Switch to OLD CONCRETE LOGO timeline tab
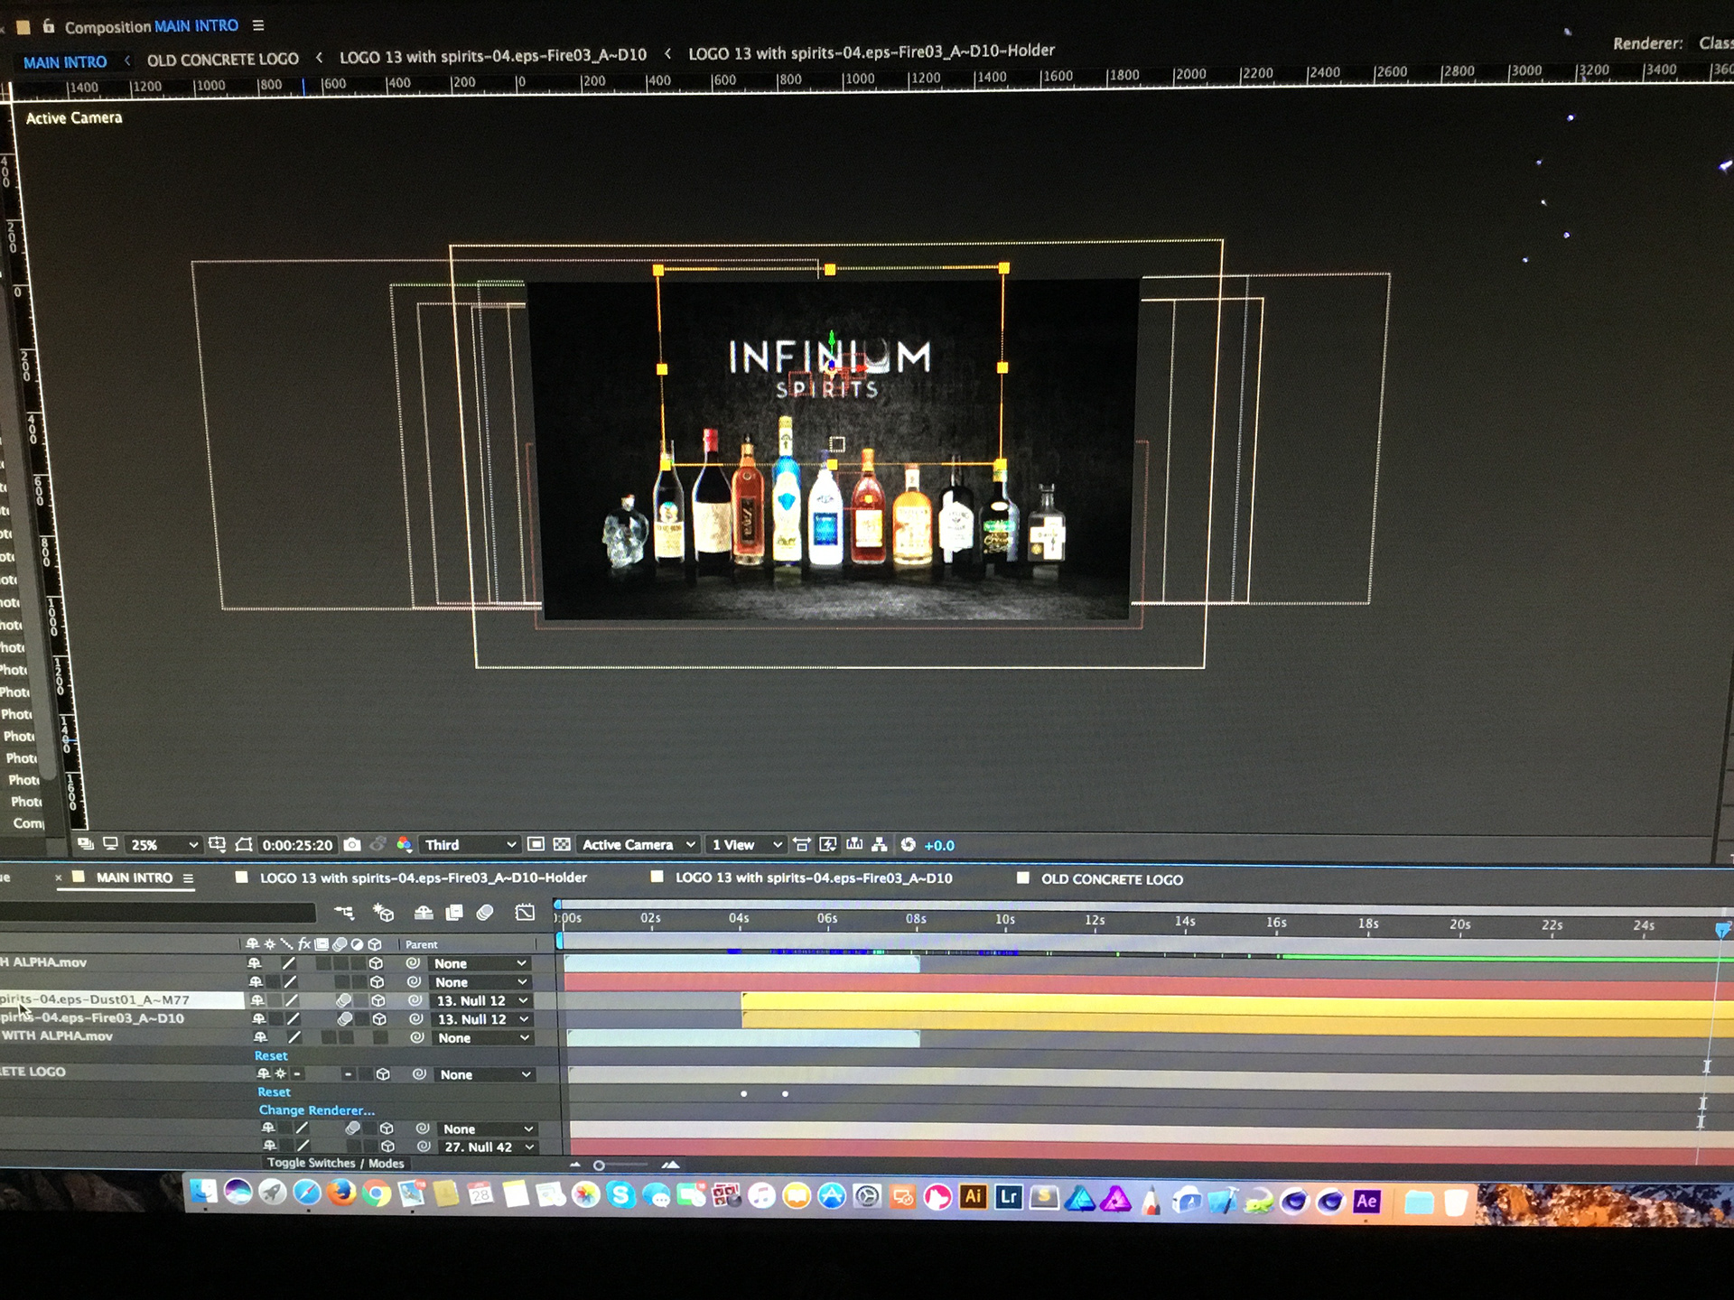Viewport: 1734px width, 1300px height. (x=1112, y=879)
